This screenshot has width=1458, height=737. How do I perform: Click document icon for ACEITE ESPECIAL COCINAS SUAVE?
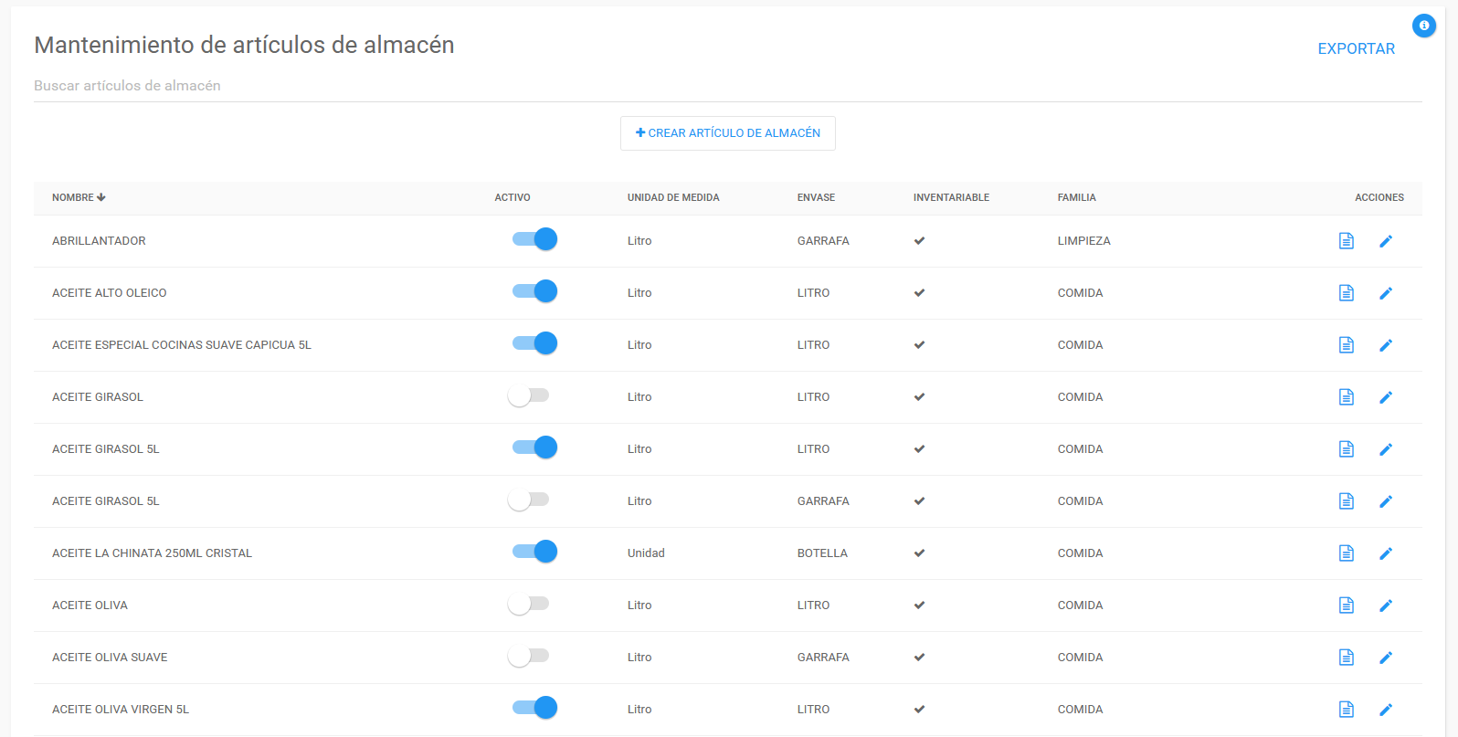pyautogui.click(x=1346, y=345)
